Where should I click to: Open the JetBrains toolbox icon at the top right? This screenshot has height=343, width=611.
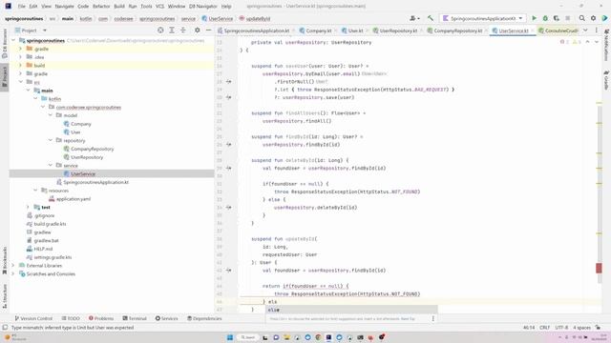[x=604, y=18]
